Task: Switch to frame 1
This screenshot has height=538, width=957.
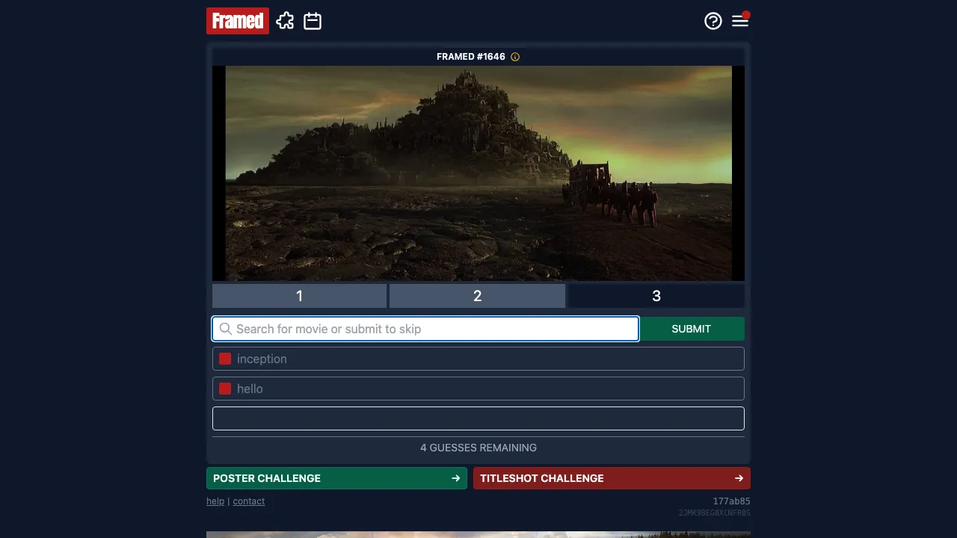Action: (x=299, y=296)
